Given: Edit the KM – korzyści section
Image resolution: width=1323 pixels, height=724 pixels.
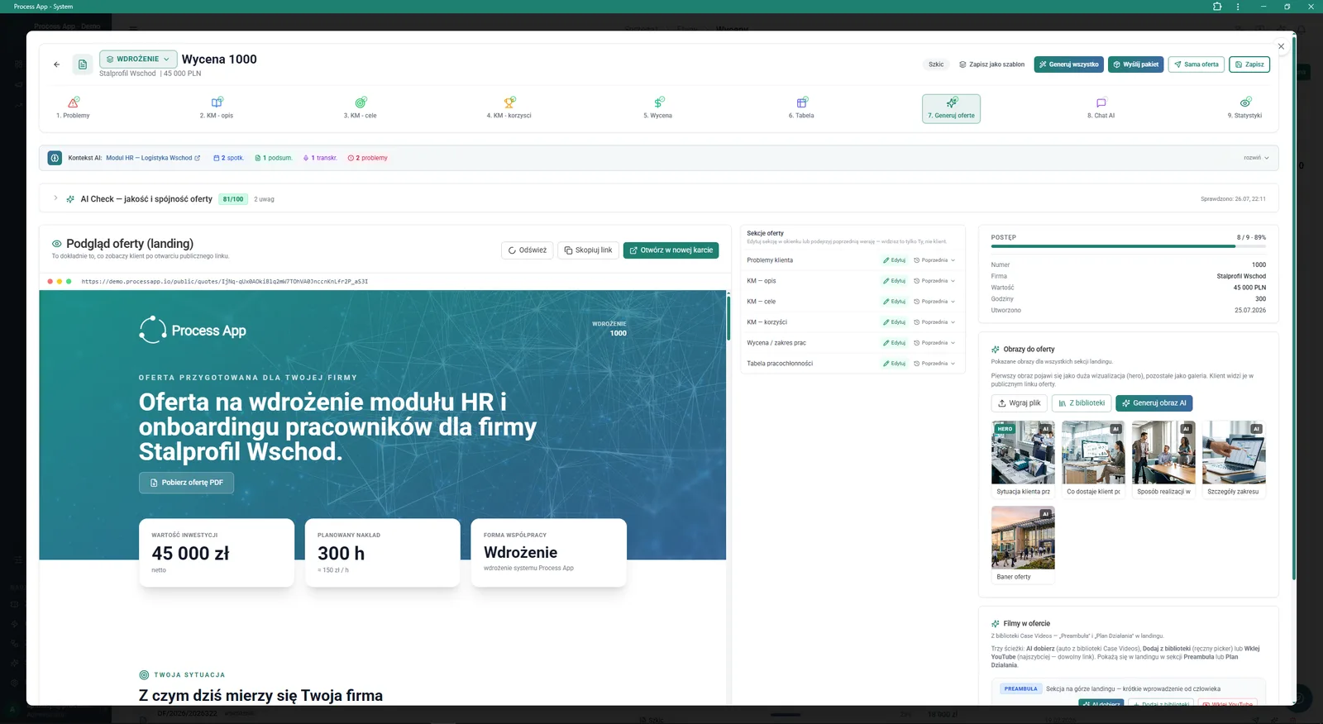Looking at the screenshot, I should [894, 322].
